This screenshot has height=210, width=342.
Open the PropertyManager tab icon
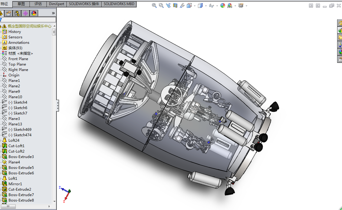(8, 13)
